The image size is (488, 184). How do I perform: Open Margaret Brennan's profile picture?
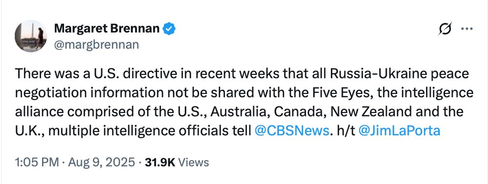pos(31,36)
